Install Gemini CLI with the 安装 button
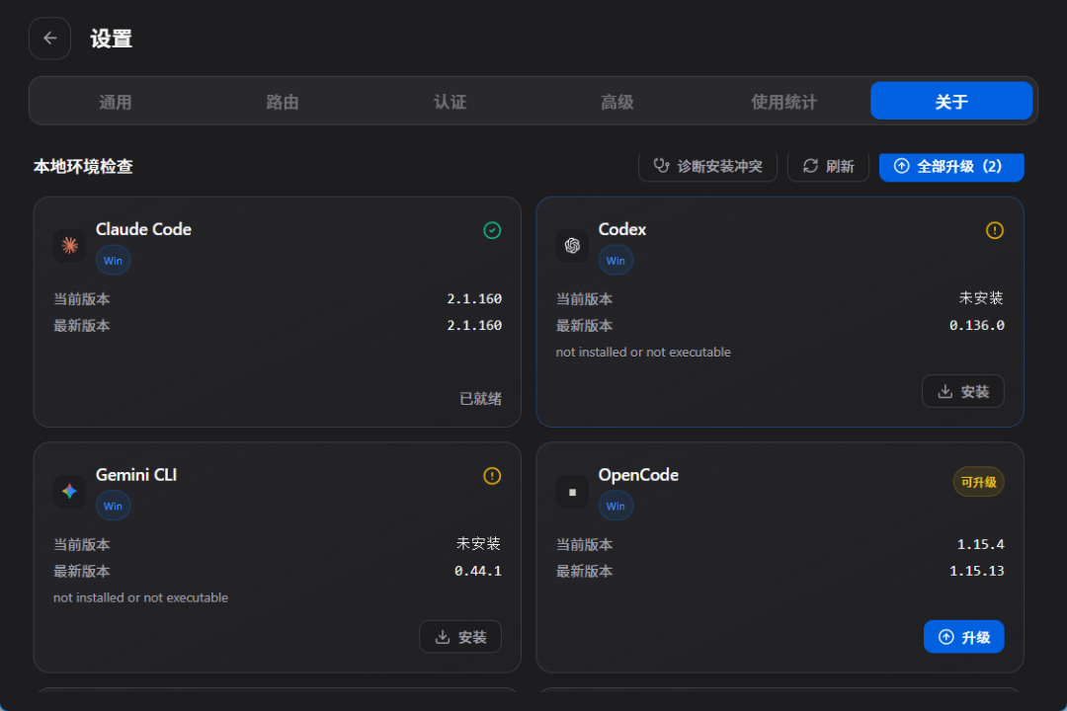This screenshot has height=711, width=1067. (x=460, y=637)
